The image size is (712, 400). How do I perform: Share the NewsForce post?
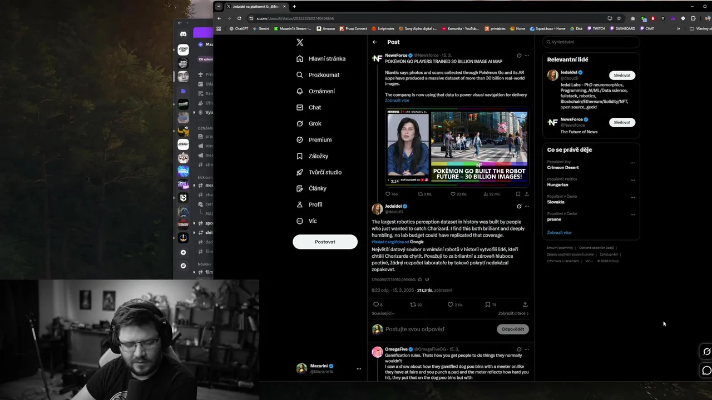click(x=527, y=194)
